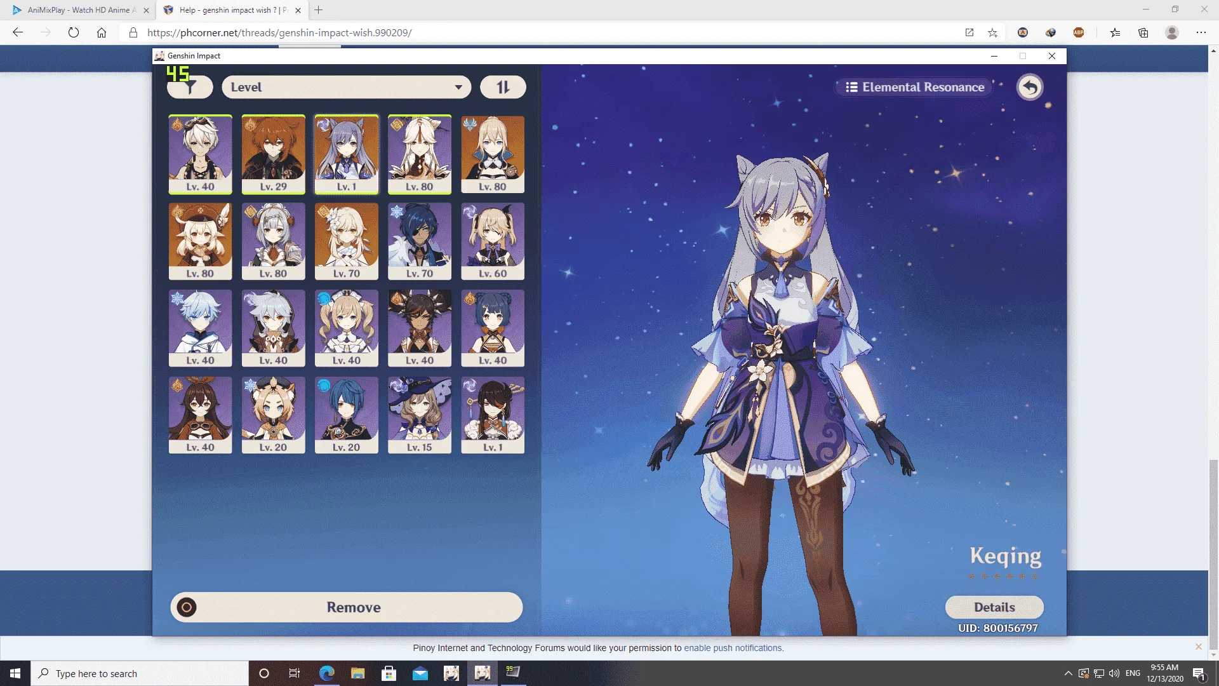Screen dimensions: 1219x686
Task: Refresh the browser page
Action: 74,32
